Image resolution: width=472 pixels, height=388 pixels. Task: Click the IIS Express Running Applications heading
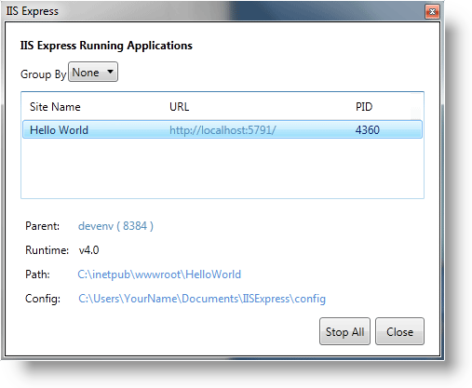(x=106, y=46)
